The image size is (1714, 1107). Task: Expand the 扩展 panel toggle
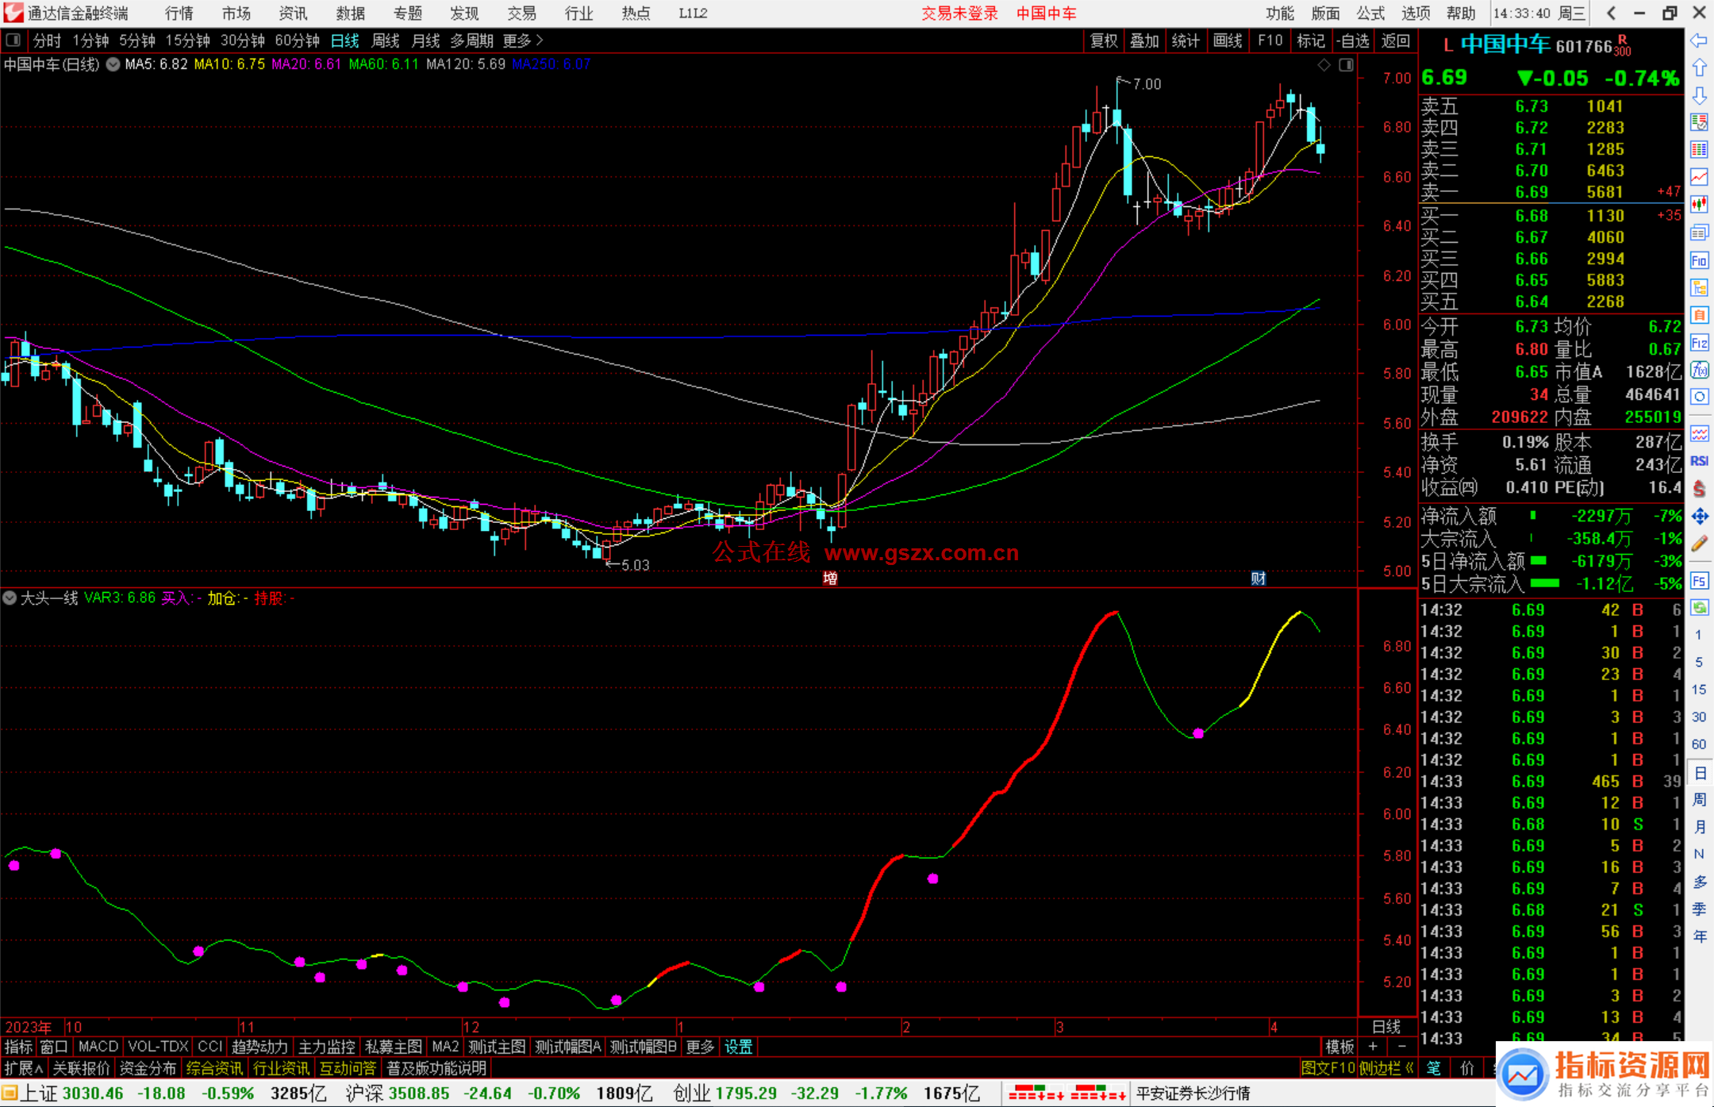point(23,1068)
